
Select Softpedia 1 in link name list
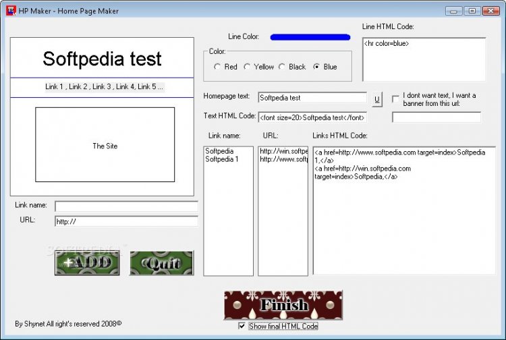click(222, 160)
